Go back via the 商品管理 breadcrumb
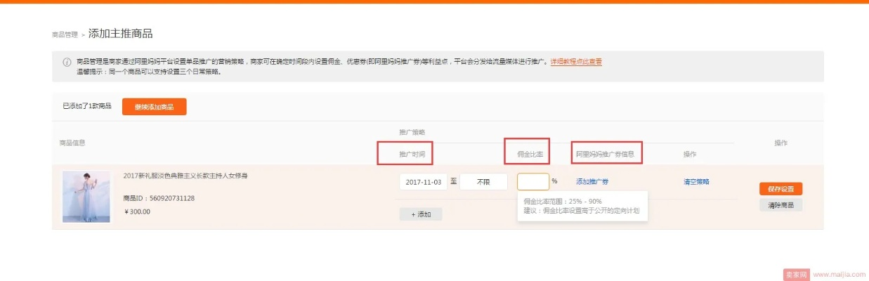 coord(65,34)
